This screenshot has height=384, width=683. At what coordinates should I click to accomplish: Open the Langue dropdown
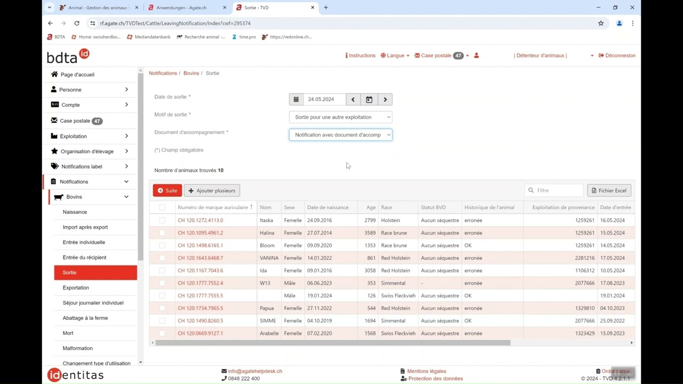(x=395, y=55)
